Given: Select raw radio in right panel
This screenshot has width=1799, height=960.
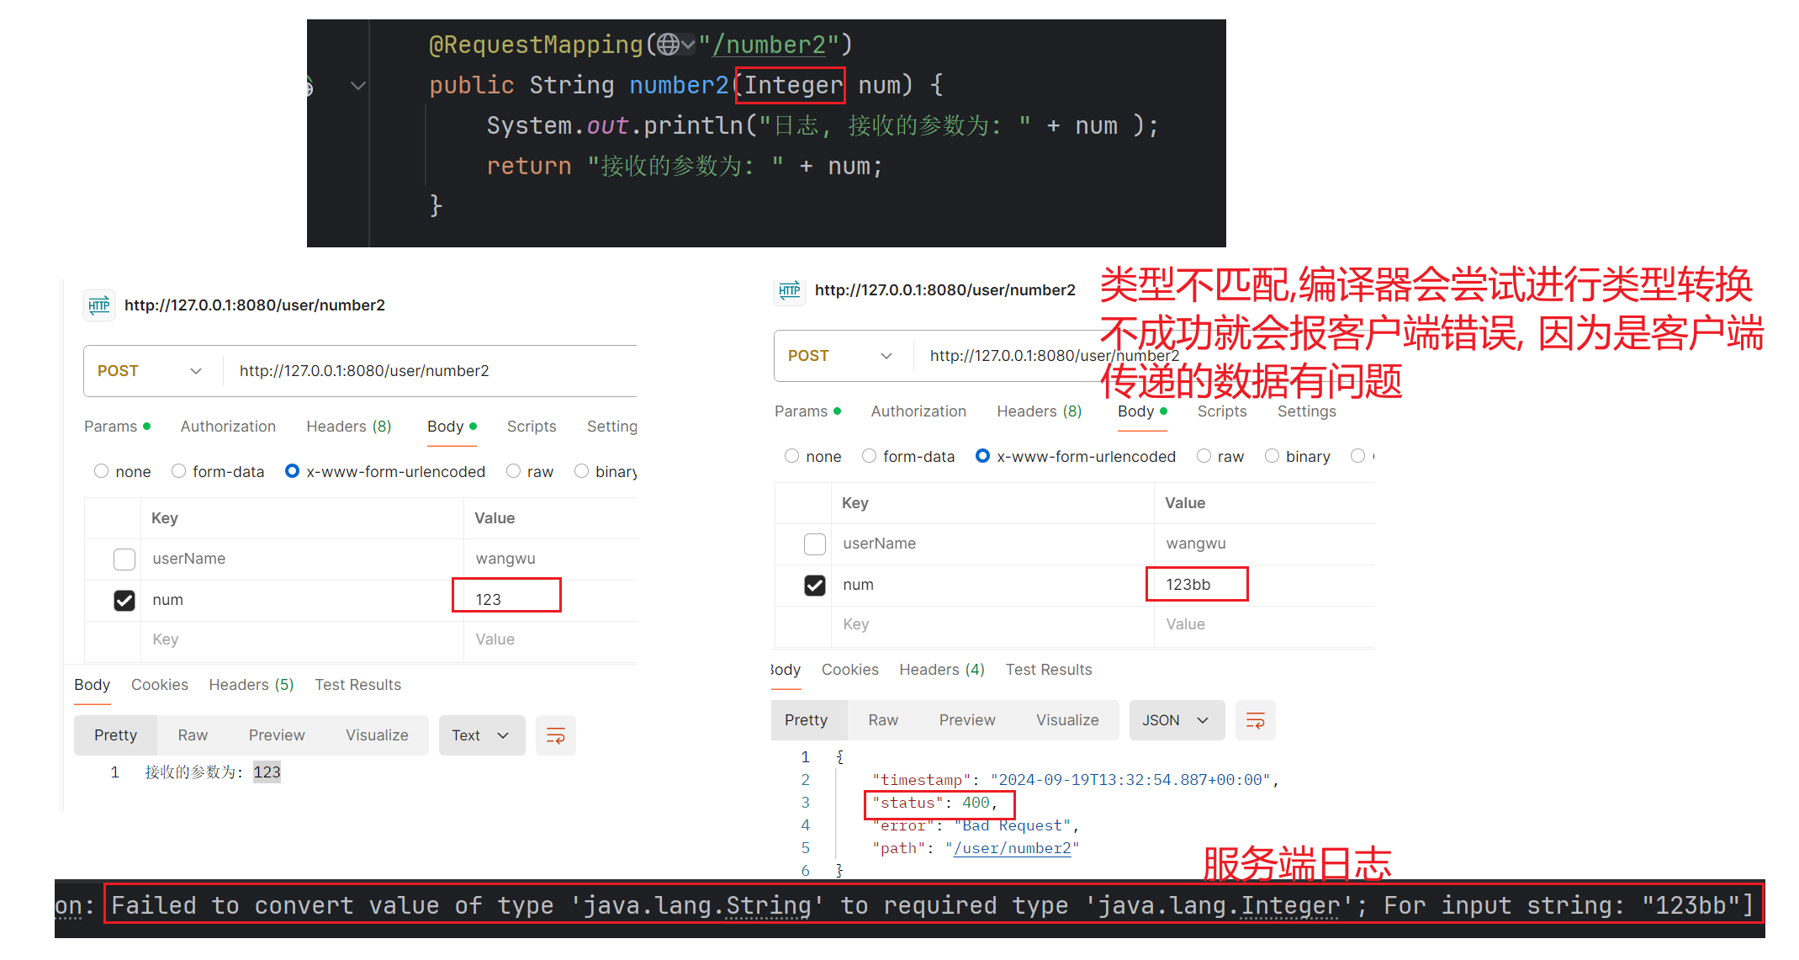Looking at the screenshot, I should (1204, 456).
